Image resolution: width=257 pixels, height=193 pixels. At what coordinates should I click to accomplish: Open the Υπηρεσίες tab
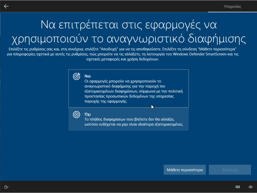[x=232, y=6]
